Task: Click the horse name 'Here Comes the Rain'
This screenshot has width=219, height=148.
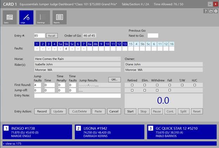Action: pyautogui.click(x=49, y=59)
